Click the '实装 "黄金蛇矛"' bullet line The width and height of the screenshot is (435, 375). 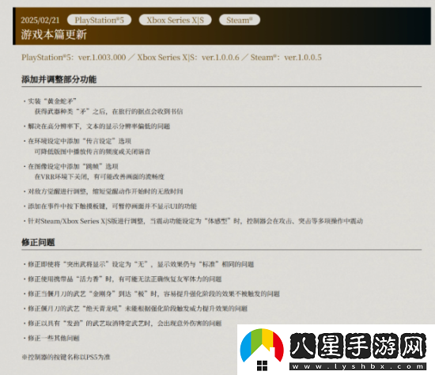pyautogui.click(x=50, y=101)
